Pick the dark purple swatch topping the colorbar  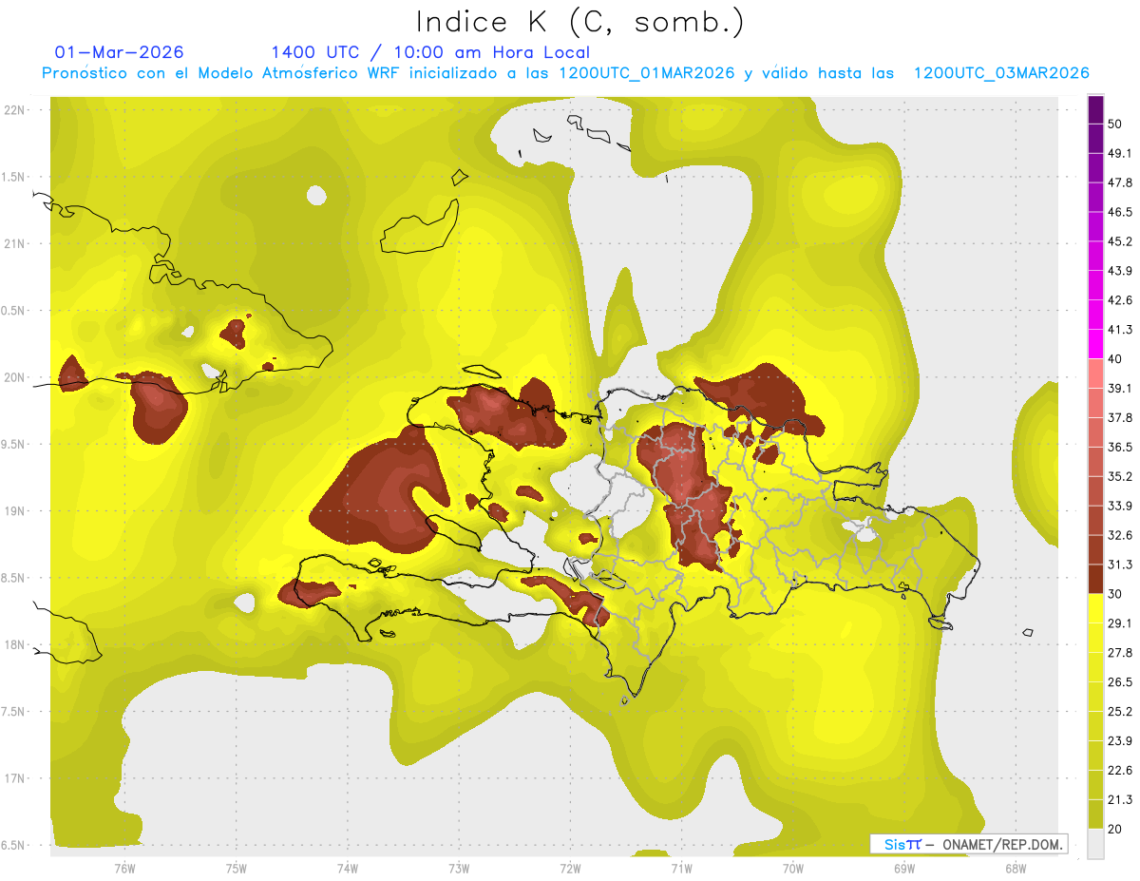point(1095,109)
